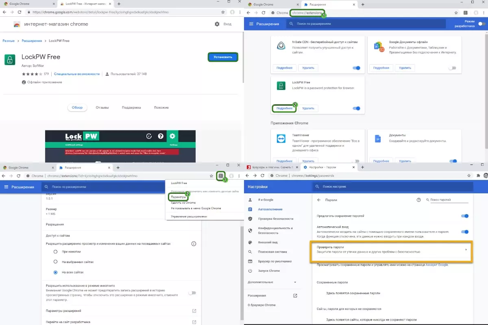Viewport: 488px width, 325px height.
Task: Go back using the arrow beside Пароли
Action: point(319,200)
